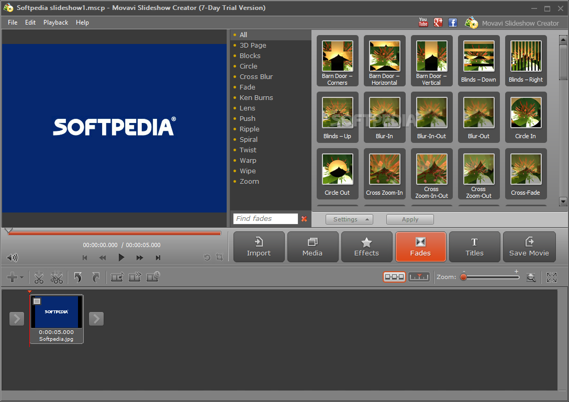
Task: Open the Media tab
Action: point(313,247)
